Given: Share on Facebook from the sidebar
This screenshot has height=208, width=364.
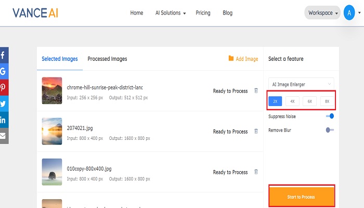Looking at the screenshot, I should coord(4,55).
